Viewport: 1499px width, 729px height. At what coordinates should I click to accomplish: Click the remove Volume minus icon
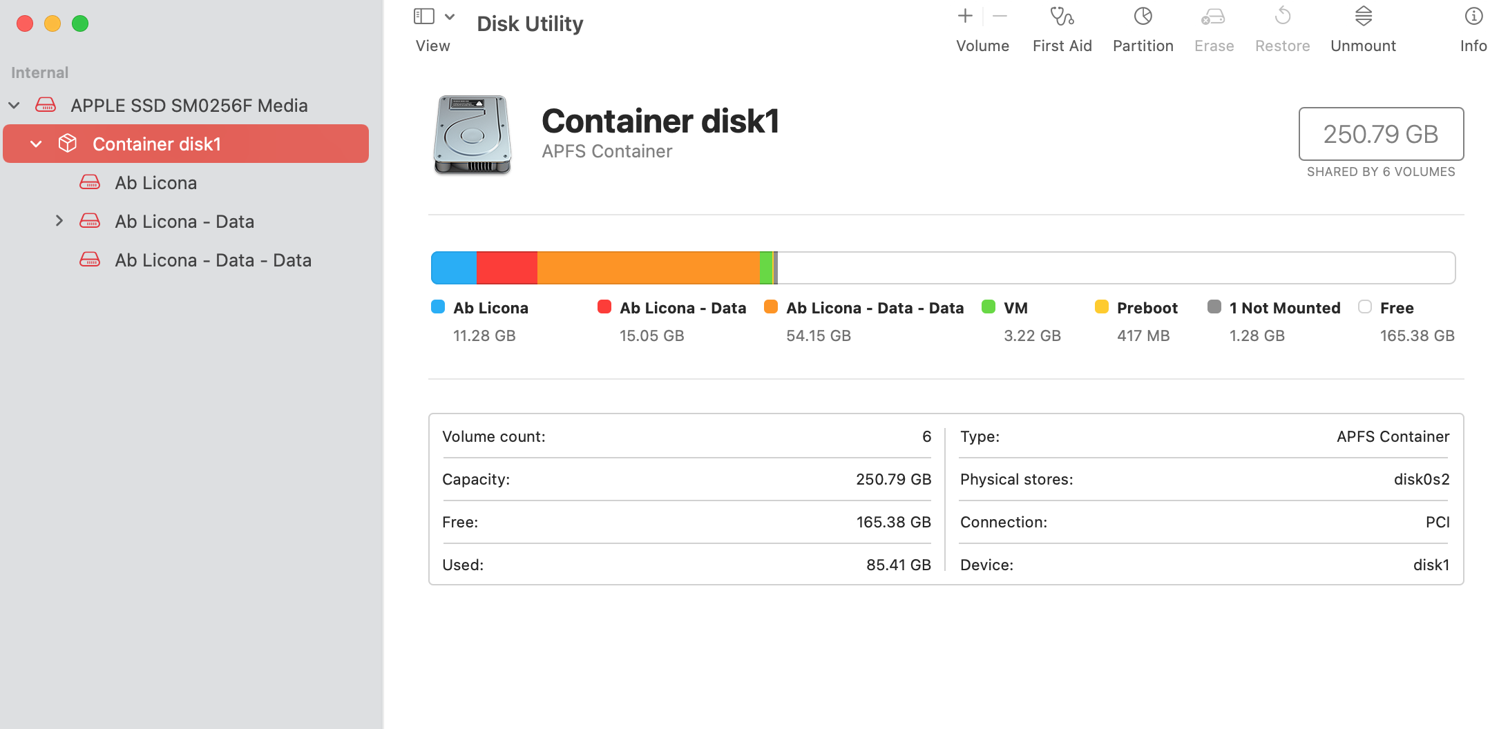point(1000,16)
